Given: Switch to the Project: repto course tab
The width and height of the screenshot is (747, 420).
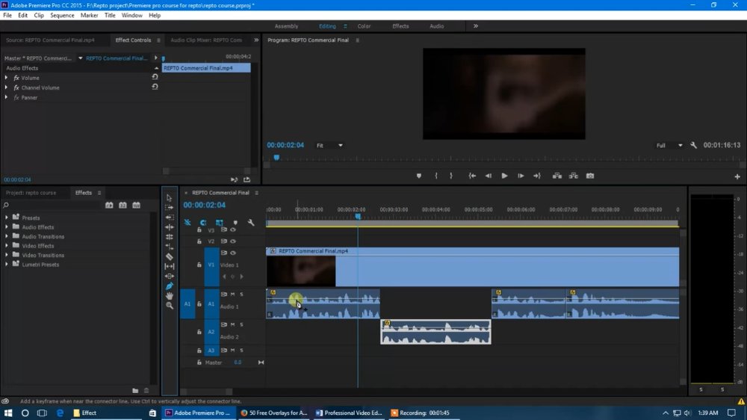Looking at the screenshot, I should click(31, 193).
